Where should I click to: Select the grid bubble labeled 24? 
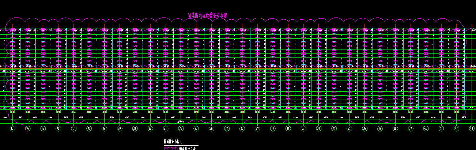[181, 128]
